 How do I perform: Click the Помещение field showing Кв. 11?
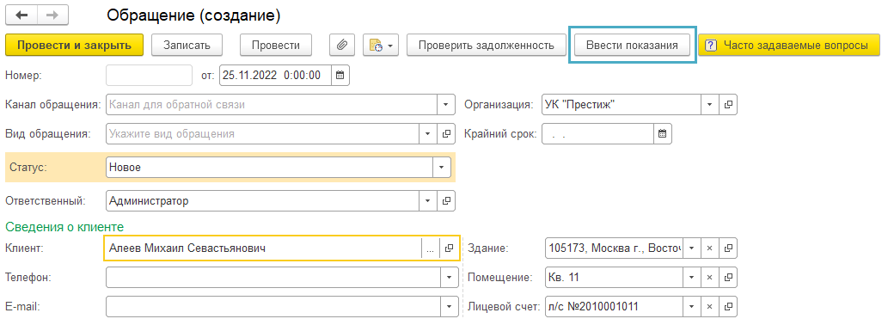click(613, 278)
